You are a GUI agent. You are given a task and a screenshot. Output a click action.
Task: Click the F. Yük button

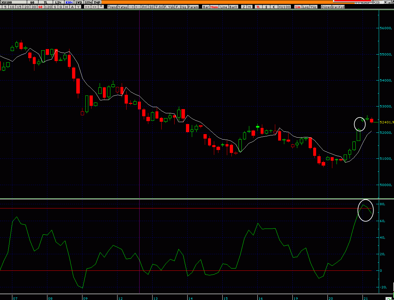click(169, 7)
